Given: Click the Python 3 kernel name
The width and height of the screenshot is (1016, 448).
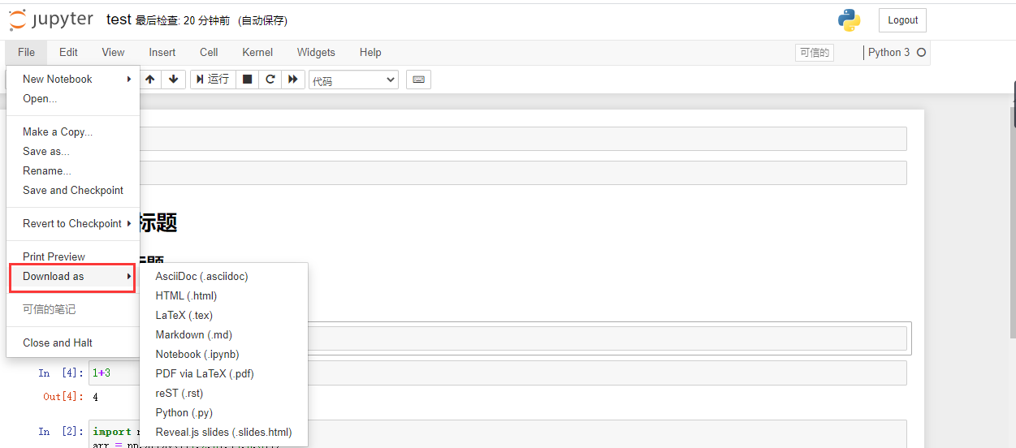Looking at the screenshot, I should (889, 53).
